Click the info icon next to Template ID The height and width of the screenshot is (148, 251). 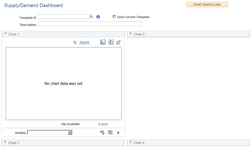pyautogui.click(x=98, y=17)
